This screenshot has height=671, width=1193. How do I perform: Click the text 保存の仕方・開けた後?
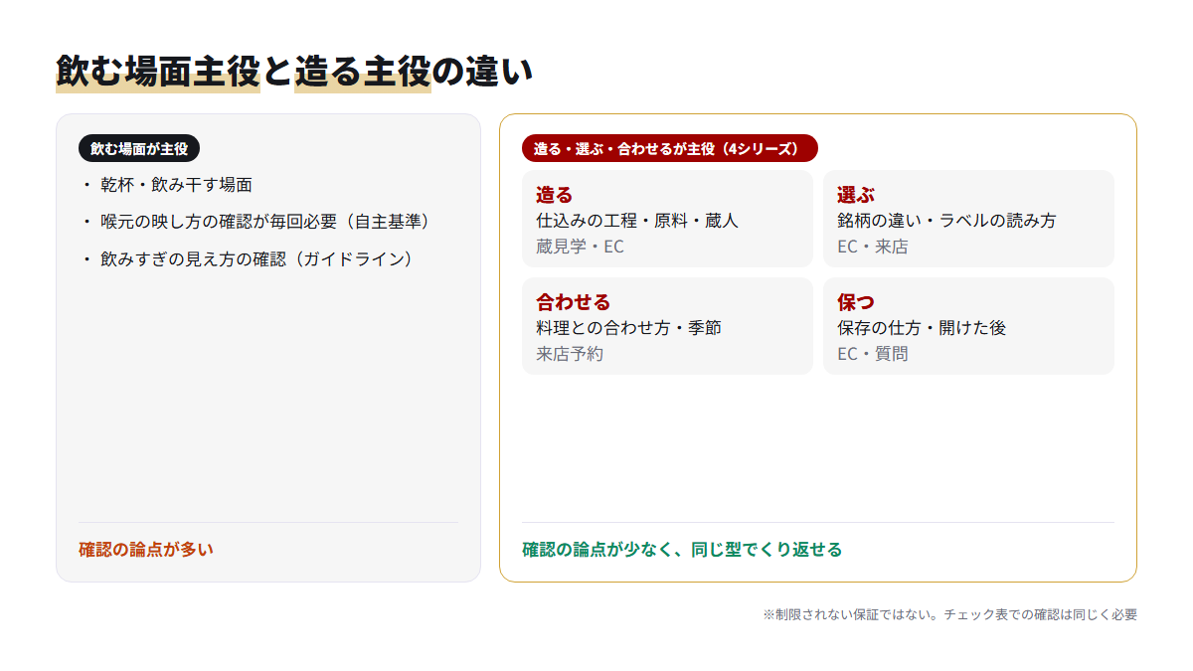922,328
